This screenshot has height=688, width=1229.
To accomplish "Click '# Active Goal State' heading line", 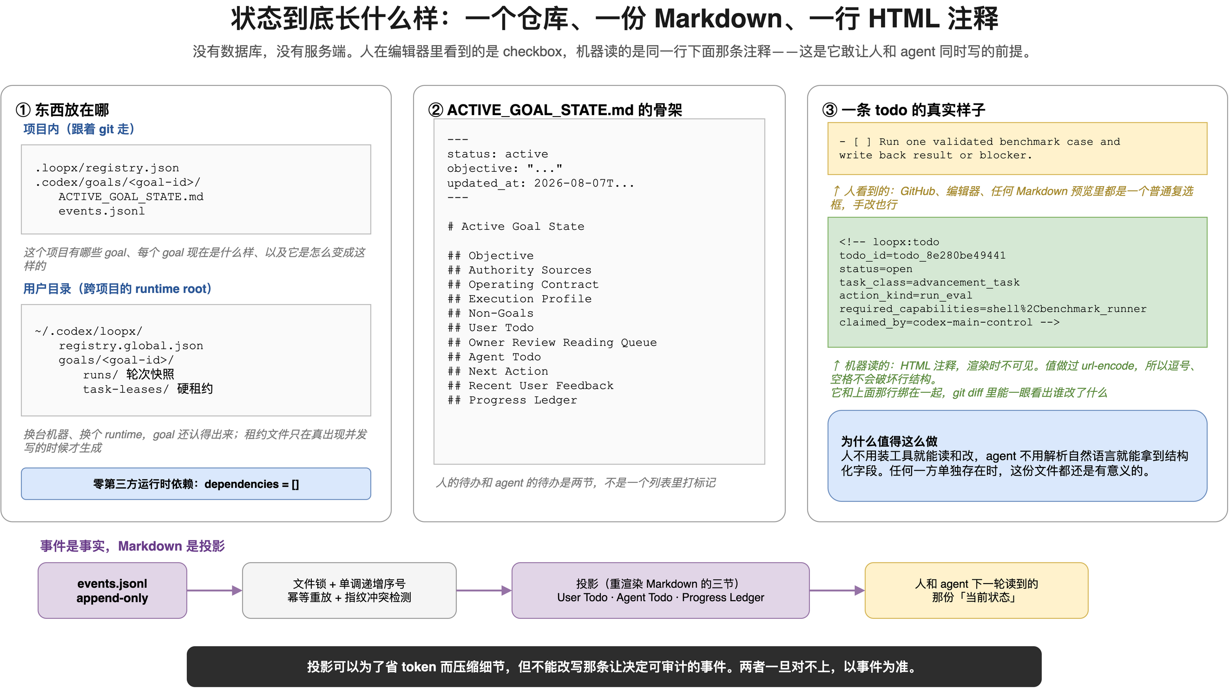I will click(x=516, y=227).
